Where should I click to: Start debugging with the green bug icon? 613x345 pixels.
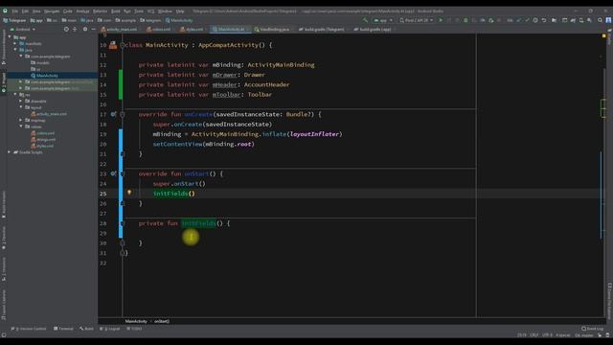click(465, 20)
